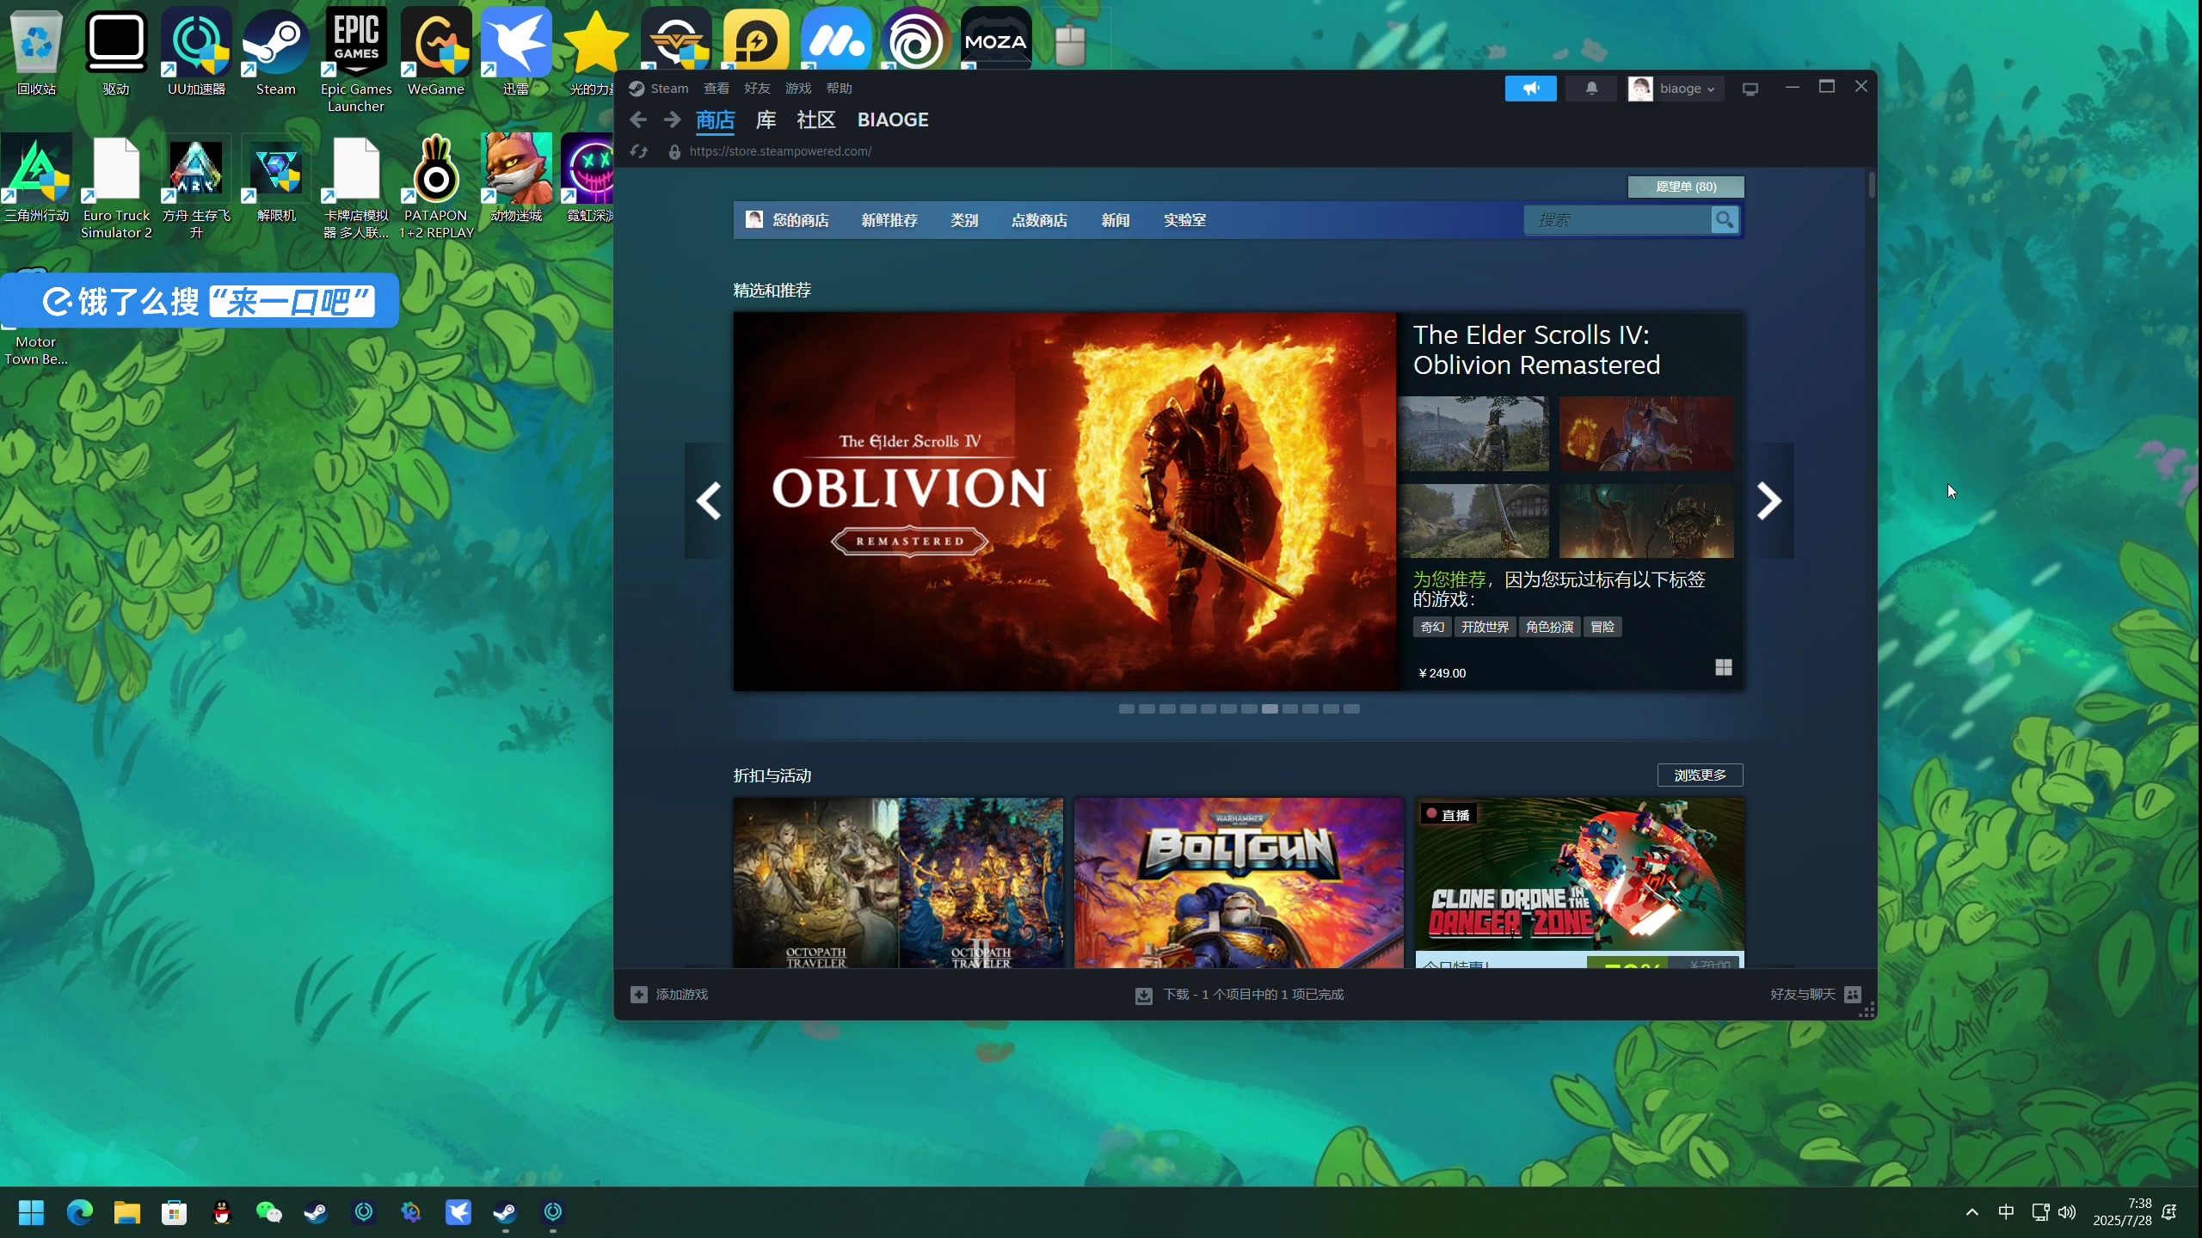
Task: Open the 驱动 desktop icon
Action: coord(116,52)
